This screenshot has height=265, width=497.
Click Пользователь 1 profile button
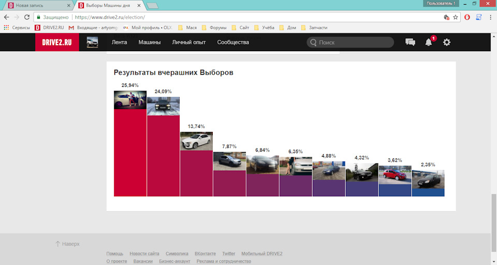point(441,4)
